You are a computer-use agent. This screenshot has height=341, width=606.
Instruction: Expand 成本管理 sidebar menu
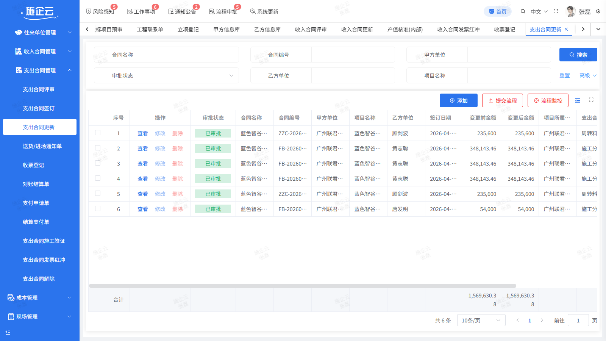pyautogui.click(x=70, y=298)
